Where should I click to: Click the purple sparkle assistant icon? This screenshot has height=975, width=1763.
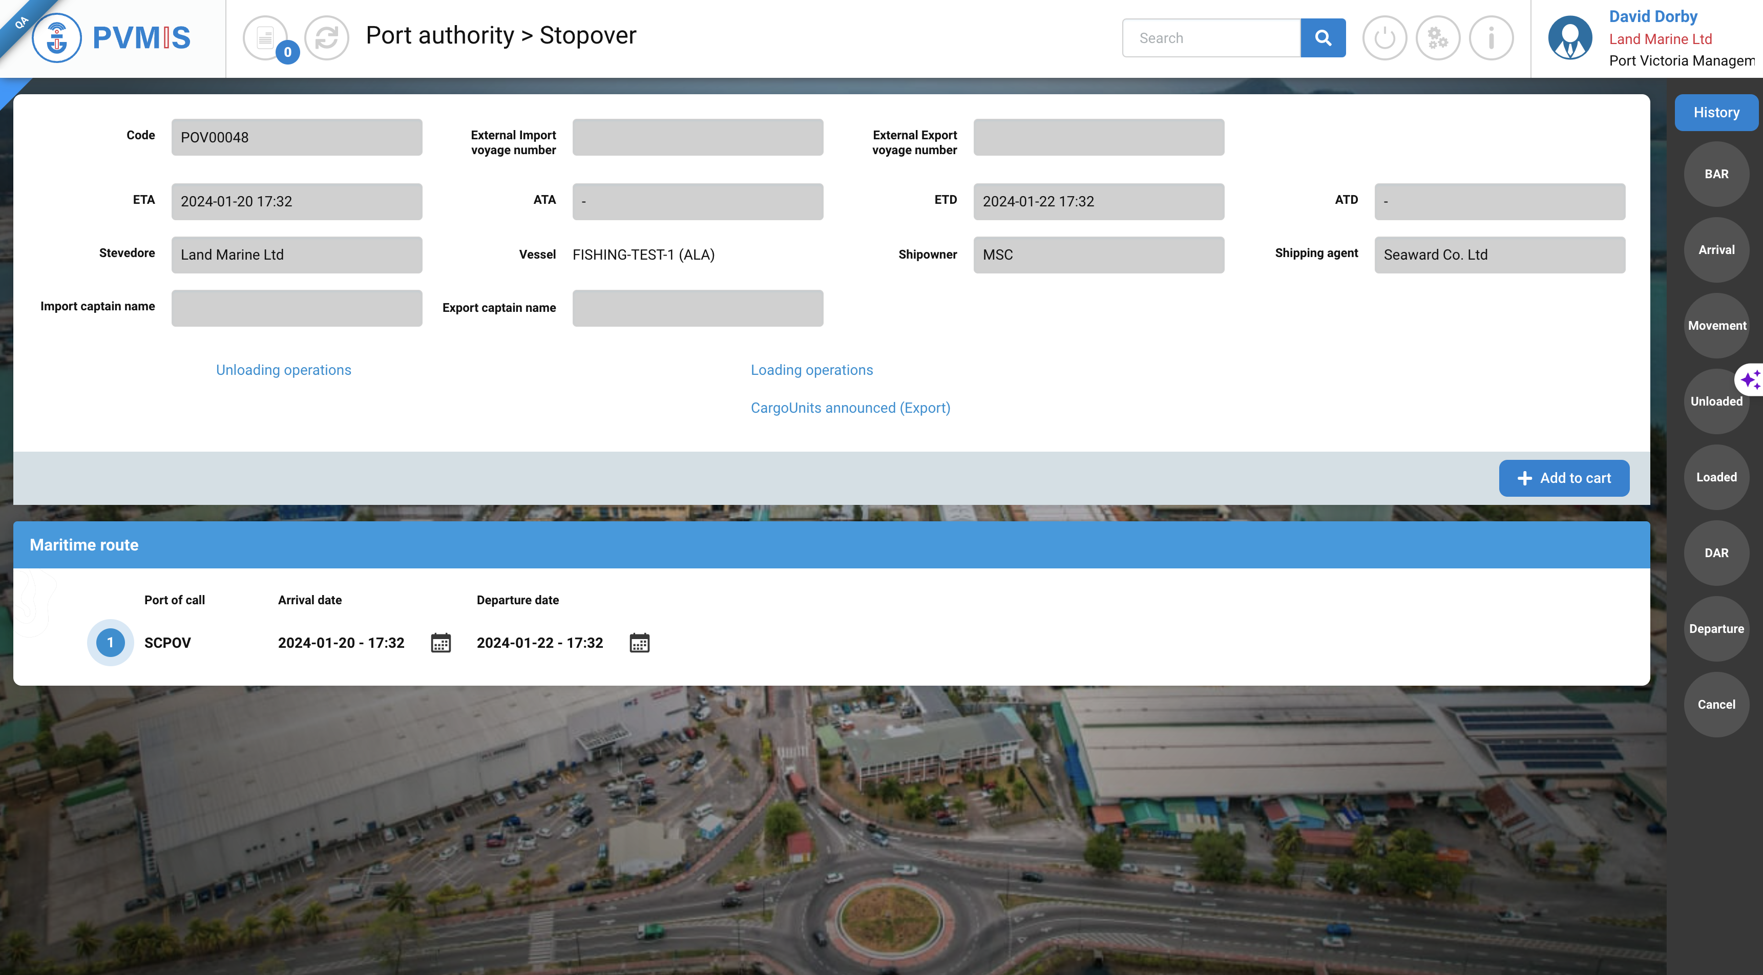pyautogui.click(x=1749, y=379)
